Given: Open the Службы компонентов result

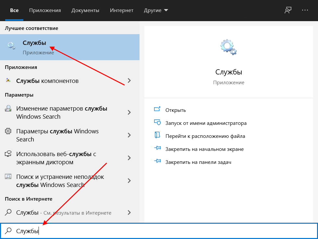Looking at the screenshot, I should pyautogui.click(x=70, y=81).
